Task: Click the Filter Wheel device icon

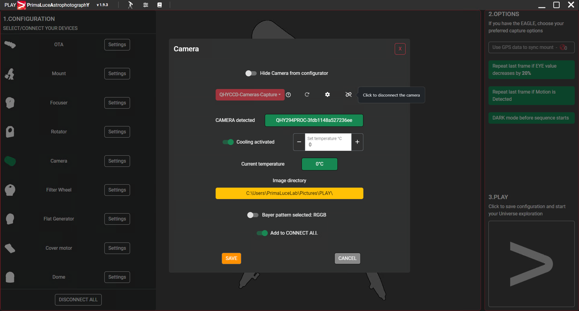Action: (10, 190)
